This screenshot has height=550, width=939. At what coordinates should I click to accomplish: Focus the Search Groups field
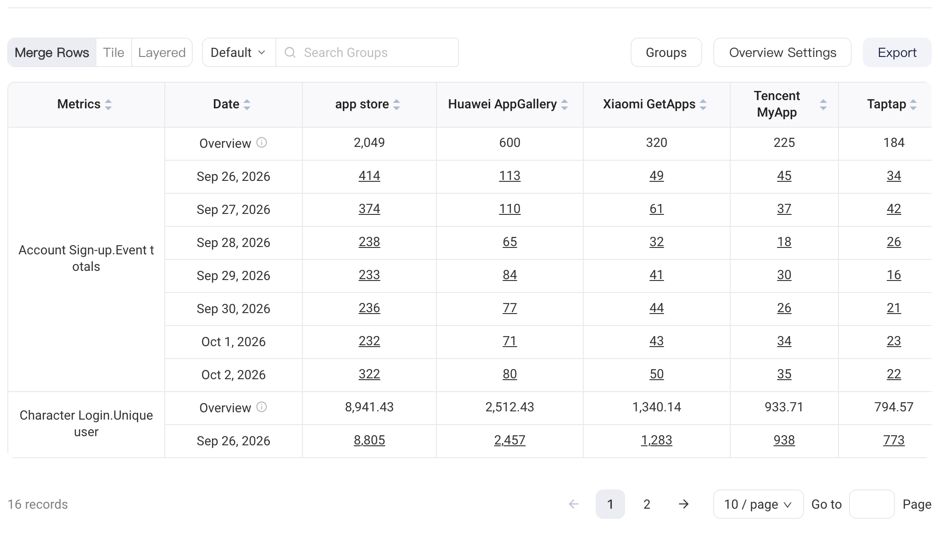tap(367, 52)
